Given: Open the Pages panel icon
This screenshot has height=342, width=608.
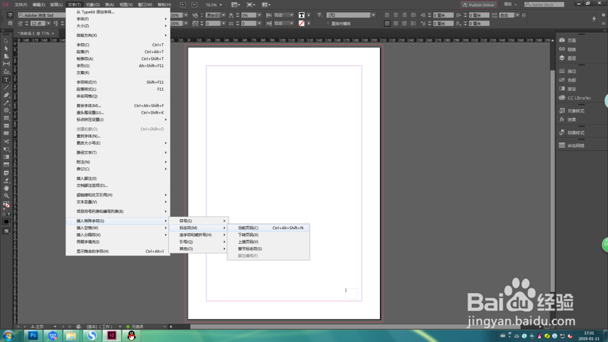Looking at the screenshot, I should click(562, 40).
